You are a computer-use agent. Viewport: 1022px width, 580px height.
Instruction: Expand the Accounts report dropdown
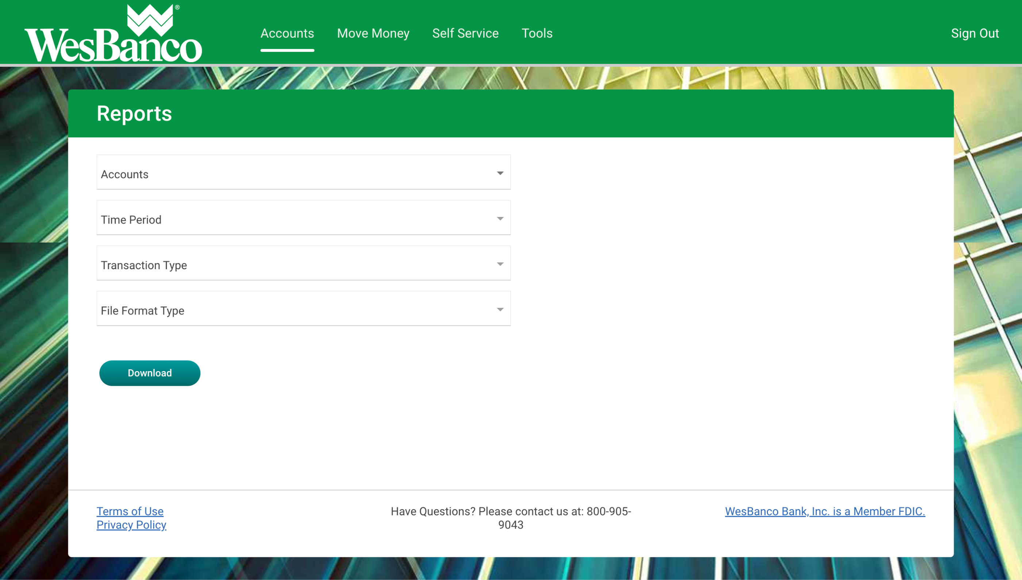coord(303,172)
